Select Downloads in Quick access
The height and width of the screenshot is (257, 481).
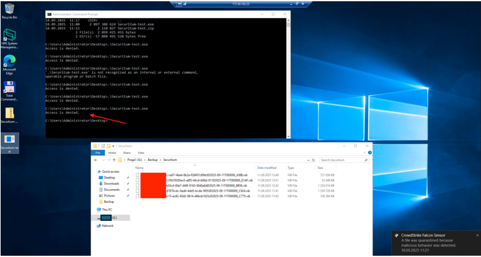tap(111, 183)
